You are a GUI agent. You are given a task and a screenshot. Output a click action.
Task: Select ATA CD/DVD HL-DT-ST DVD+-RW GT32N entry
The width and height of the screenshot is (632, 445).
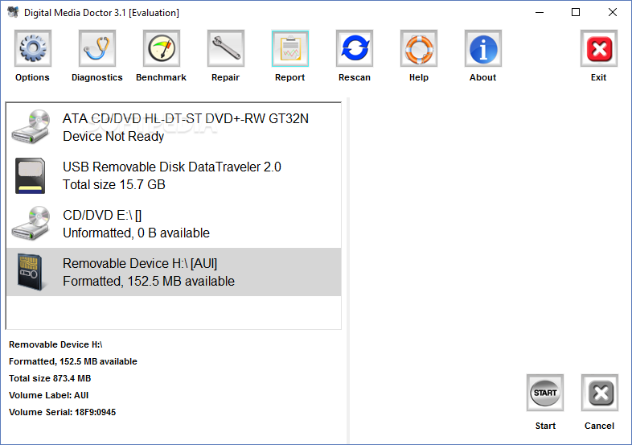tap(174, 127)
